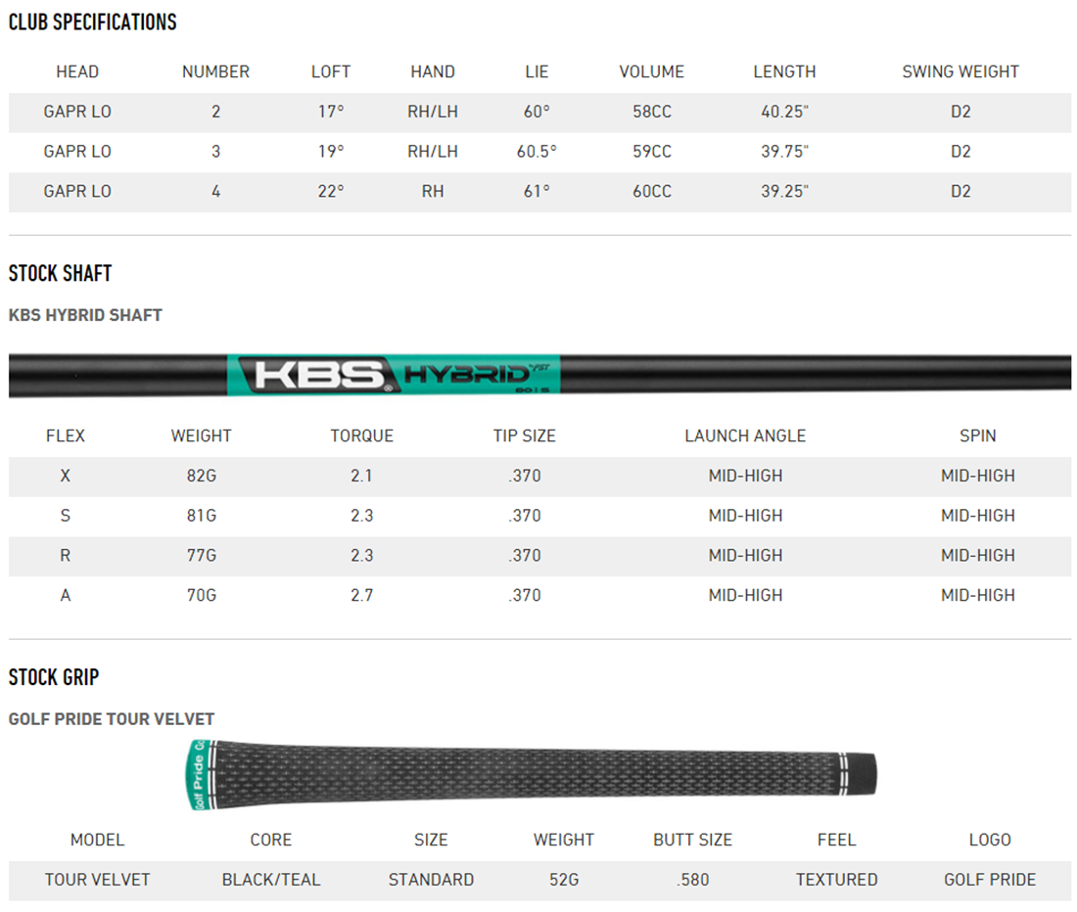The width and height of the screenshot is (1077, 912).
Task: Click the "BUTT SIZE" column header
Action: pyautogui.click(x=692, y=841)
